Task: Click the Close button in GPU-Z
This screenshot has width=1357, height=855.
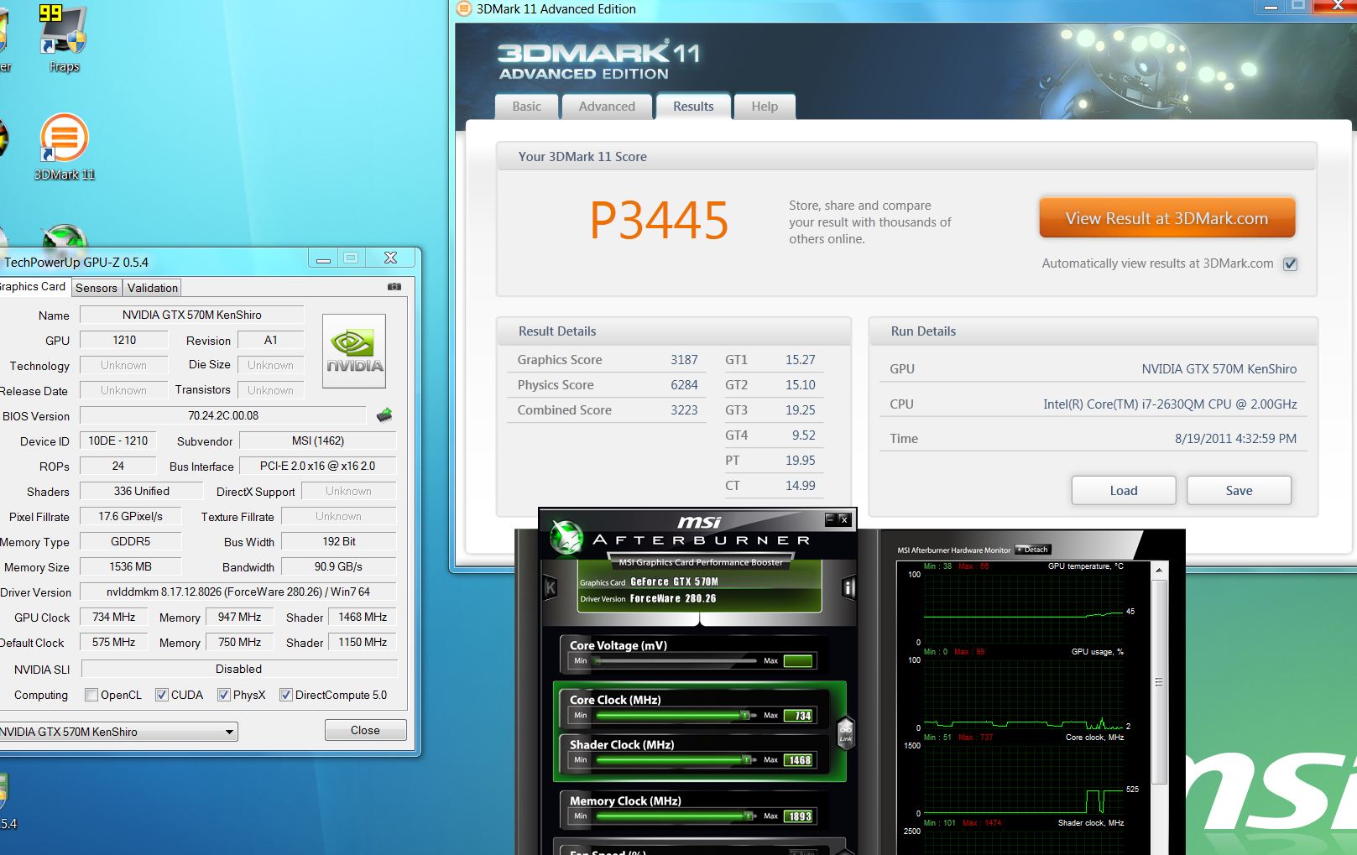Action: click(x=365, y=730)
